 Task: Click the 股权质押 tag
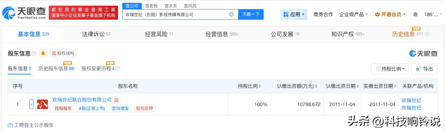pyautogui.click(x=145, y=109)
